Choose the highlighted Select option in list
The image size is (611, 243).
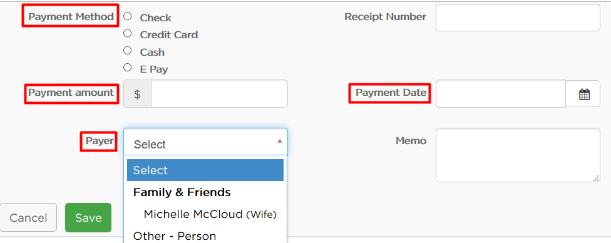pyautogui.click(x=205, y=170)
